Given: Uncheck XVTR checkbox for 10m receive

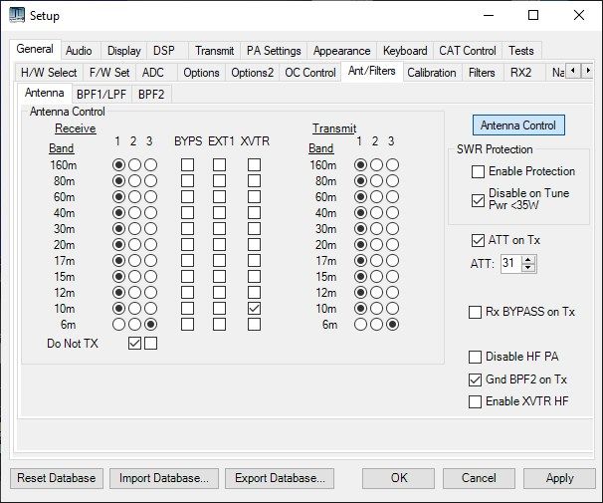Looking at the screenshot, I should click(255, 309).
